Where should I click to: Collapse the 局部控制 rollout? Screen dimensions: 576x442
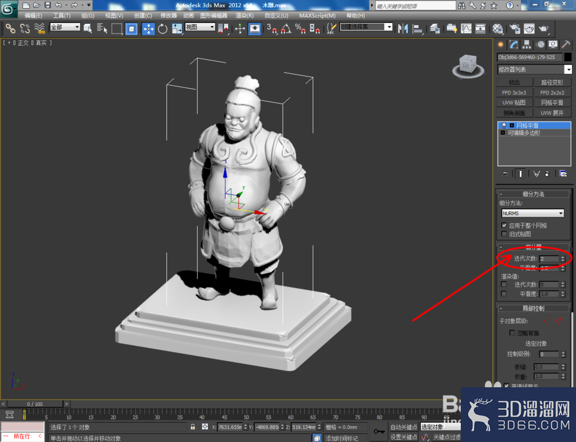click(x=533, y=308)
